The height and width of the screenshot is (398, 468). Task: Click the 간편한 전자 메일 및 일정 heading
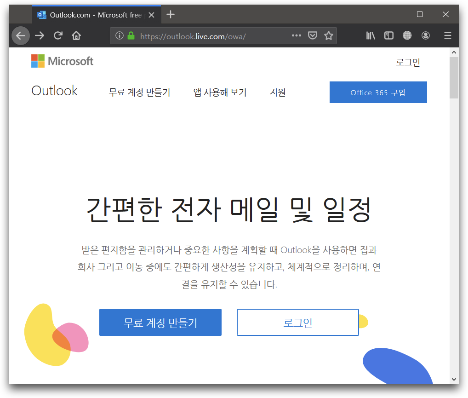228,210
